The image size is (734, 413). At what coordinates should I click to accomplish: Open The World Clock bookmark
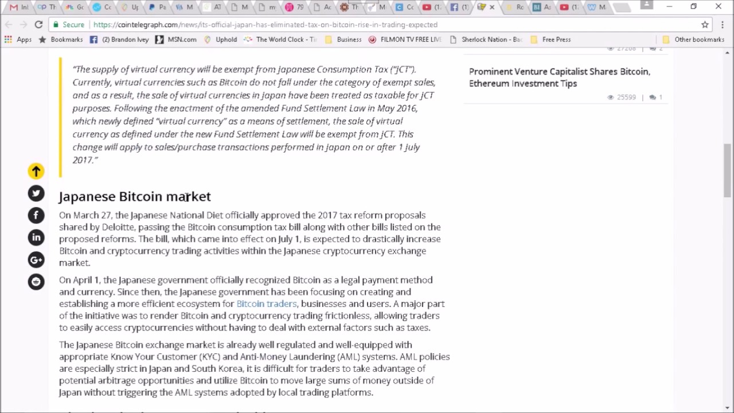[x=280, y=40]
